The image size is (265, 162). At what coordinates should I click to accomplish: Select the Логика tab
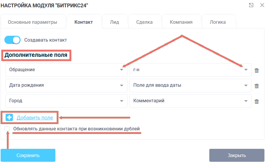click(x=218, y=22)
